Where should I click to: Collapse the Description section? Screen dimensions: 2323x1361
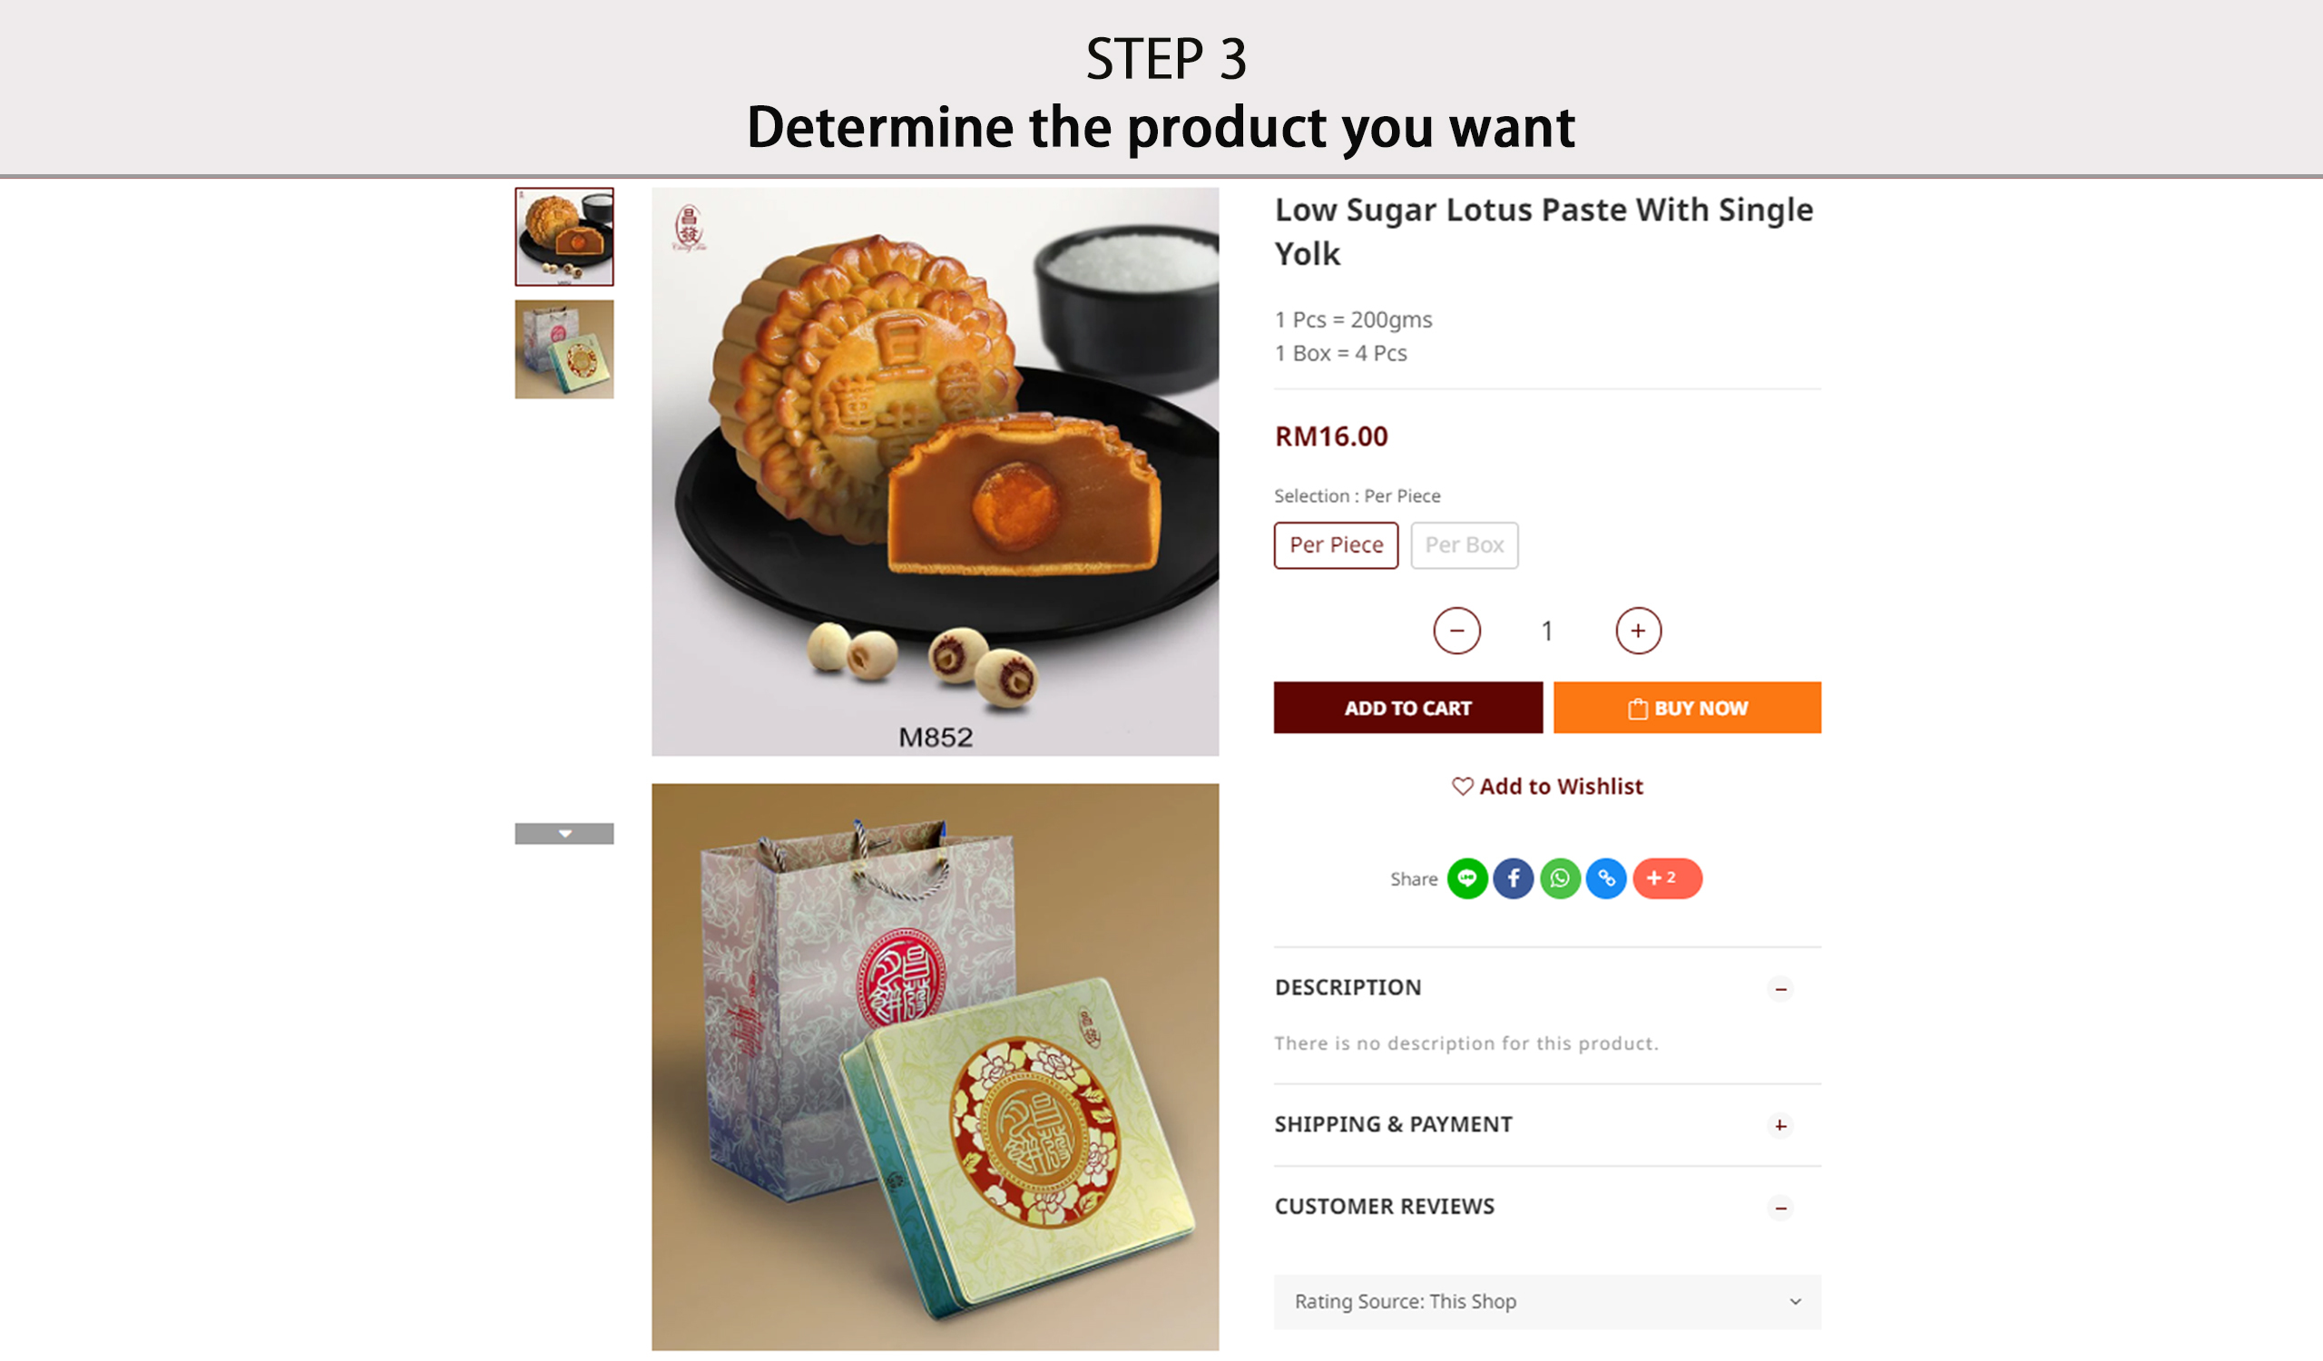pyautogui.click(x=1780, y=989)
